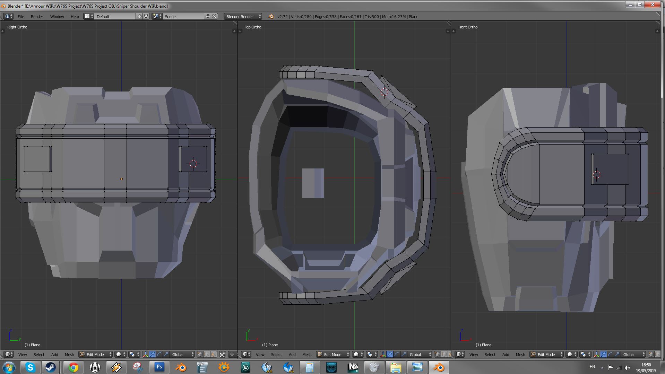Screen dimensions: 665x374
Task: Select the scale manipulator in Right Ortho view
Action: click(x=166, y=354)
